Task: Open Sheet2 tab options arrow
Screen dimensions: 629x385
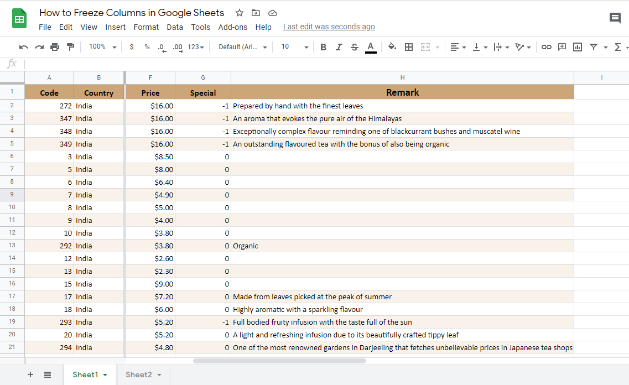Action: click(x=159, y=375)
